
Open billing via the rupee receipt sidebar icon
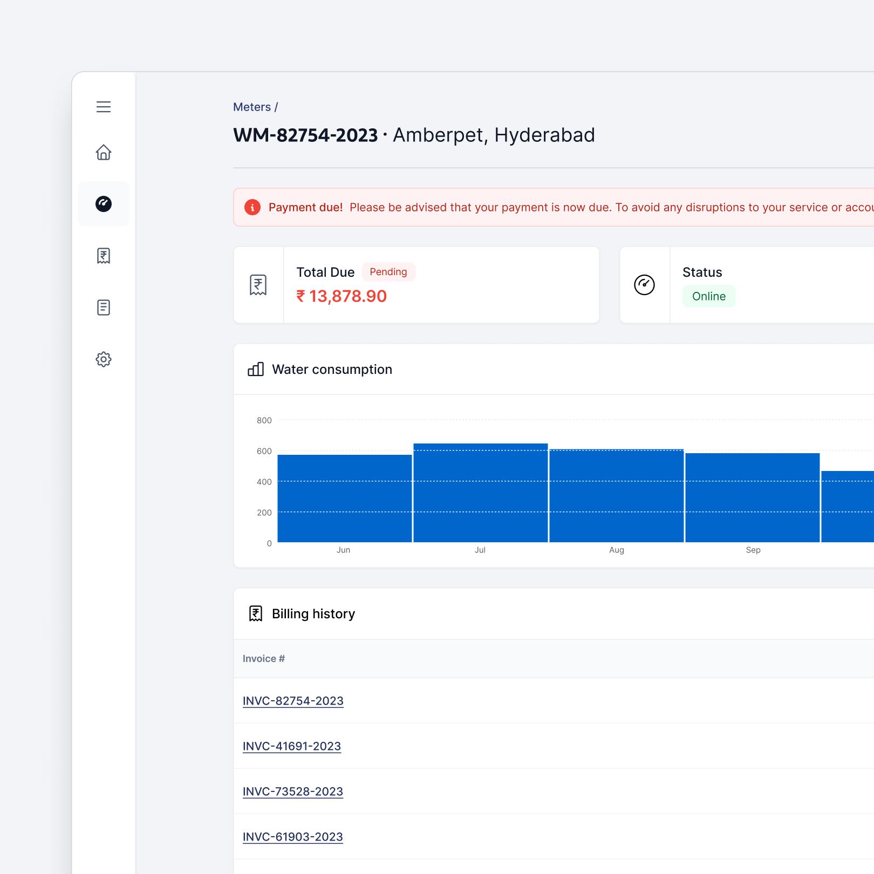[103, 256]
